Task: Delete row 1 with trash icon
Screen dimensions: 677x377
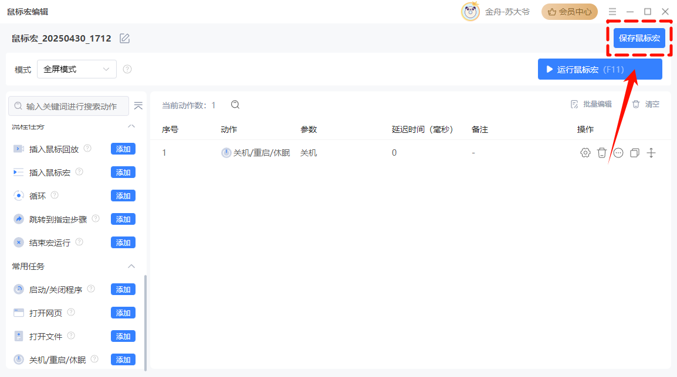Action: point(601,153)
